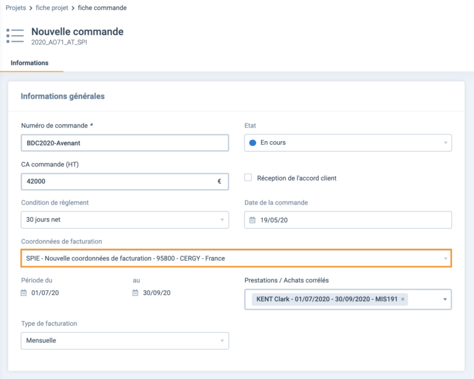Click the reference 2020_AO71_AT_SPI
This screenshot has height=379, width=474.
pyautogui.click(x=59, y=43)
